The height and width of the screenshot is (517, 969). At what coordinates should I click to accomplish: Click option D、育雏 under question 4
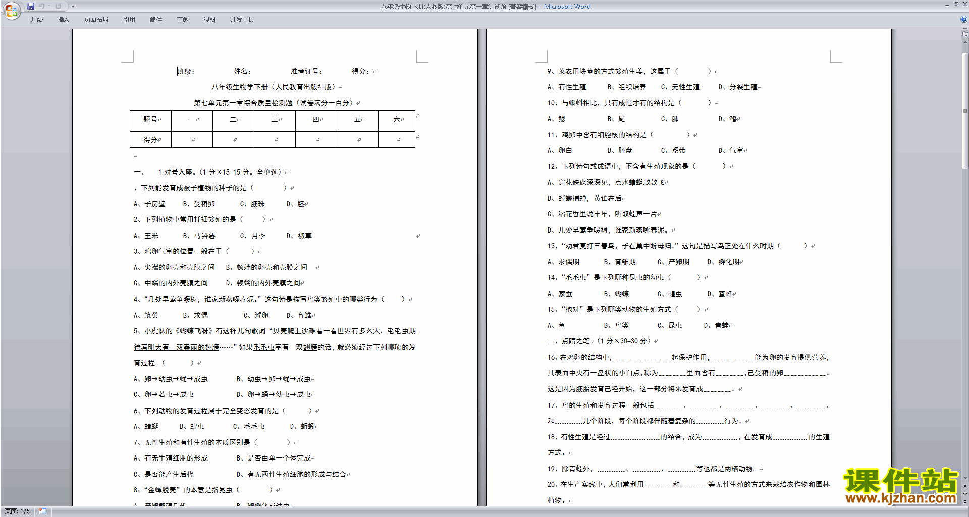coord(299,315)
